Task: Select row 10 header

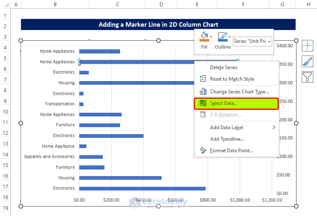Action: click(6, 112)
